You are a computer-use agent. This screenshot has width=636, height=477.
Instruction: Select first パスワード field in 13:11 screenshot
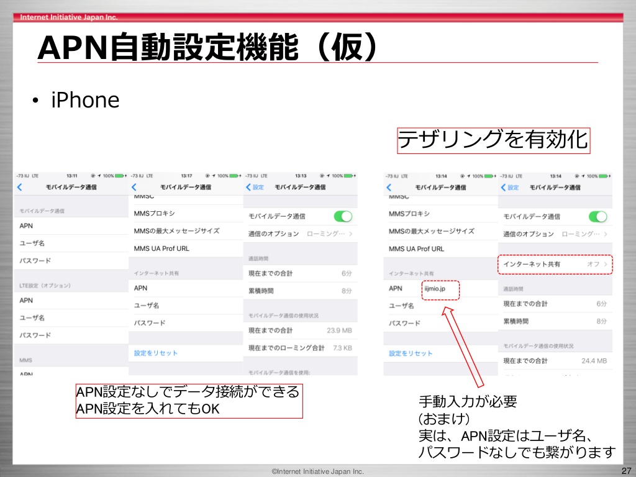[71, 261]
